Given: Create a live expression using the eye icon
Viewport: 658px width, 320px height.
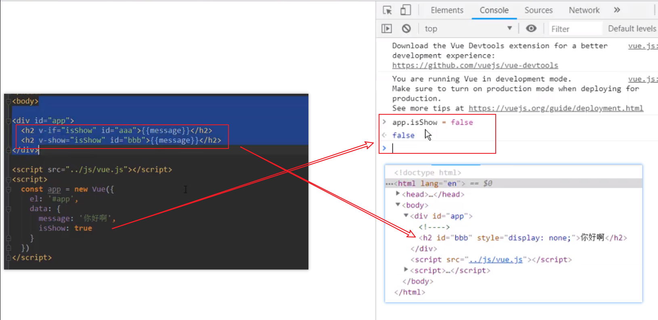Looking at the screenshot, I should click(531, 28).
